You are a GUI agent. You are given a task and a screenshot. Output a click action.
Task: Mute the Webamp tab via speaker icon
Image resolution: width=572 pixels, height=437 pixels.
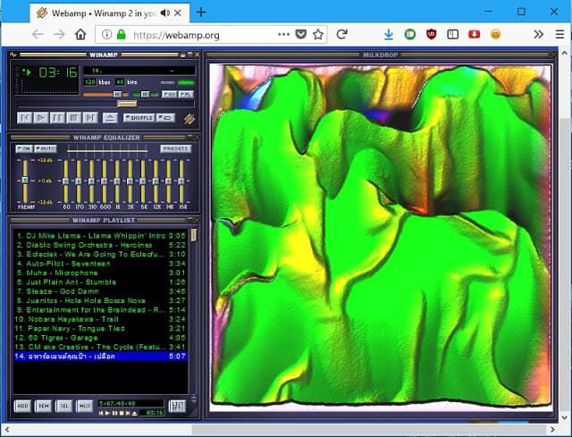164,13
